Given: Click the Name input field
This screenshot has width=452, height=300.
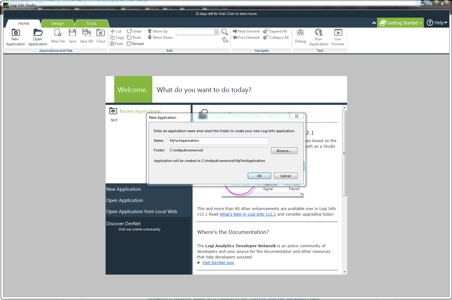Looking at the screenshot, I should (218, 141).
